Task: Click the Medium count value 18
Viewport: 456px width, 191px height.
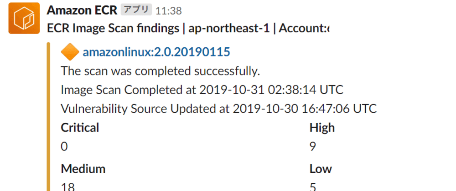Action: tap(68, 187)
